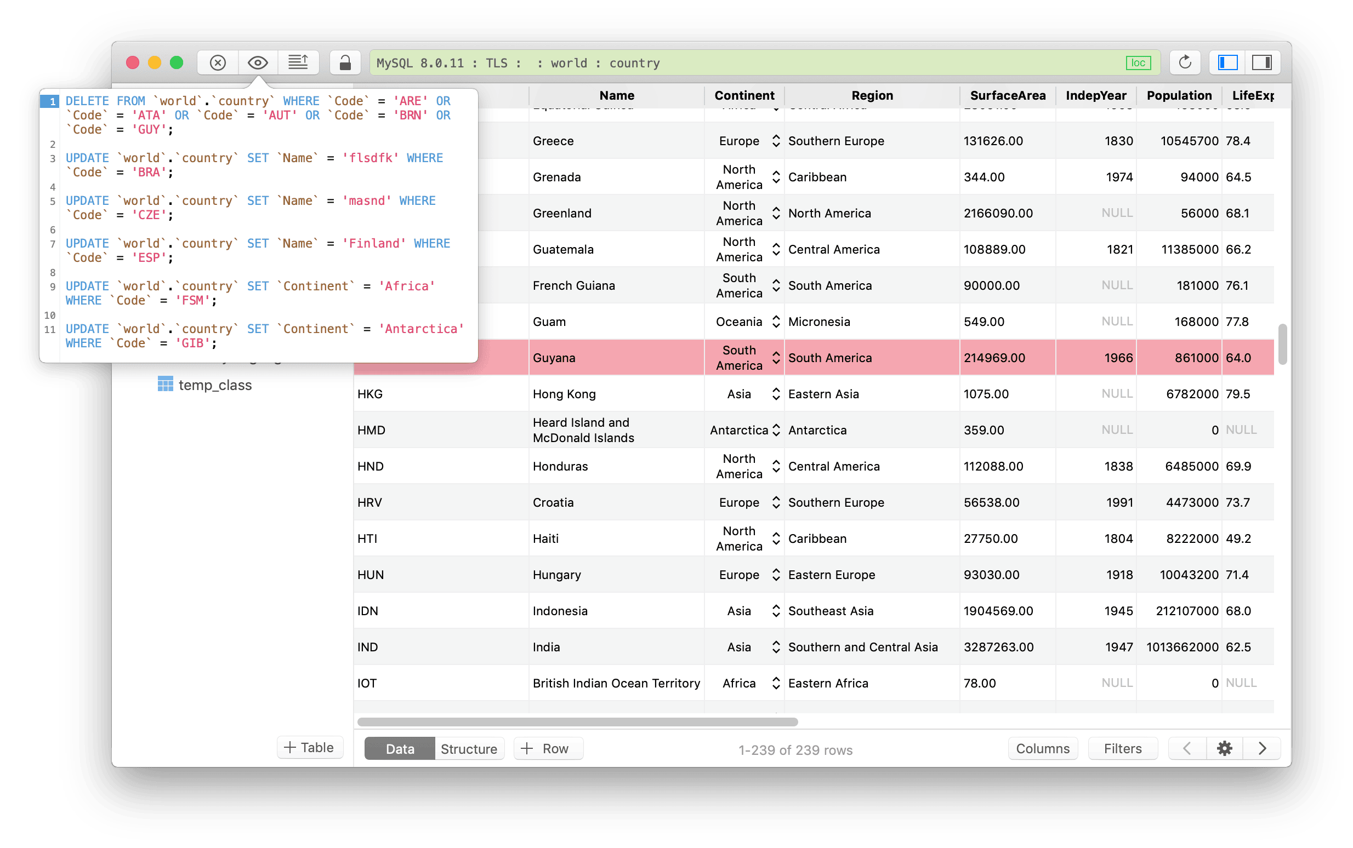The height and width of the screenshot is (848, 1353).
Task: Open Continent dropdown for Guam row
Action: [776, 322]
